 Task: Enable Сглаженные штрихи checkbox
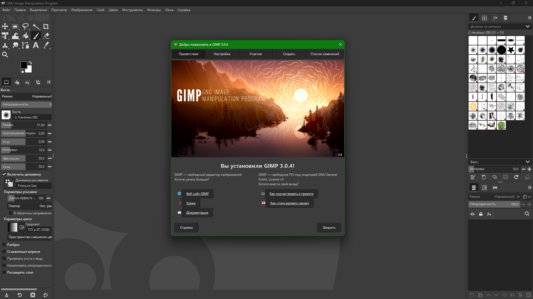(4, 252)
